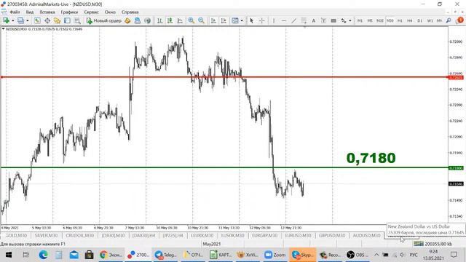466x262 pixels.
Task: Open the Окно menu
Action: coord(110,12)
